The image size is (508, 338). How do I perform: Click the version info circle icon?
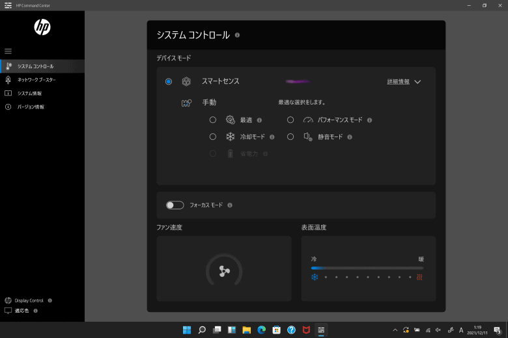tap(8, 107)
